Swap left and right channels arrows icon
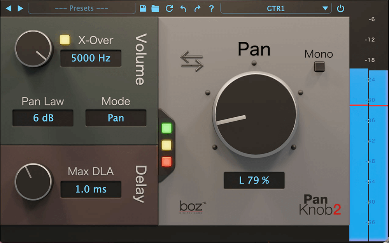389x243 pixels. pyautogui.click(x=192, y=62)
